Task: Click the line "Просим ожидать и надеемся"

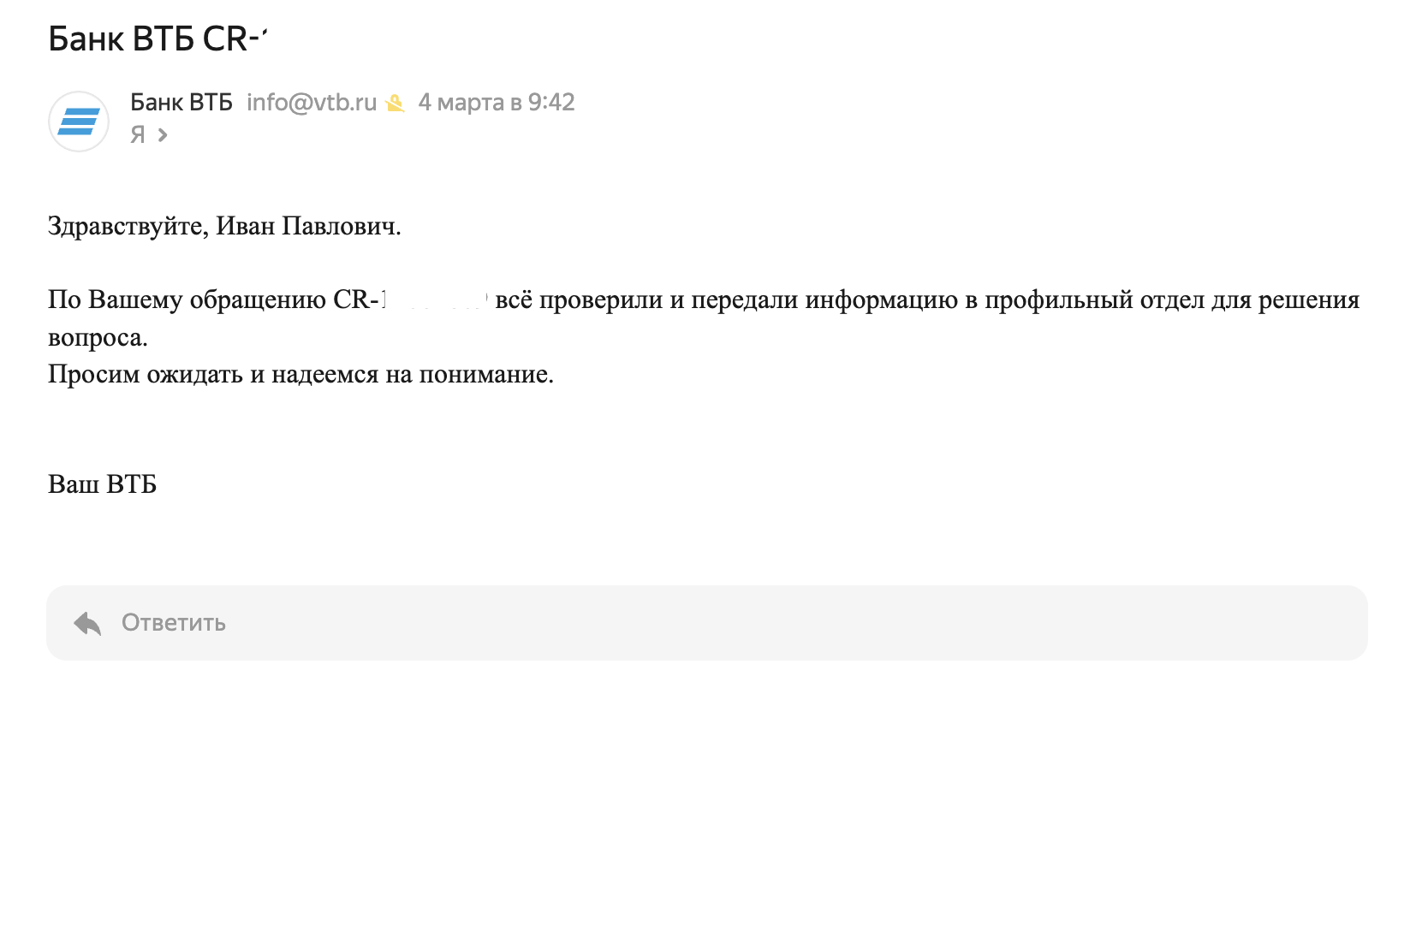Action: tap(213, 375)
